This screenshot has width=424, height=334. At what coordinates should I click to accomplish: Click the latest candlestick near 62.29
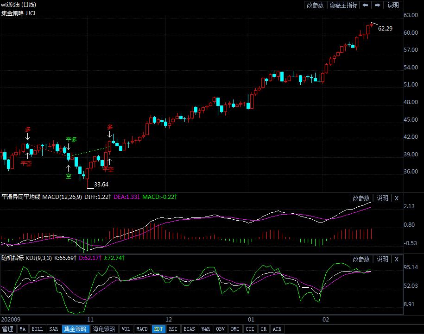(371, 28)
